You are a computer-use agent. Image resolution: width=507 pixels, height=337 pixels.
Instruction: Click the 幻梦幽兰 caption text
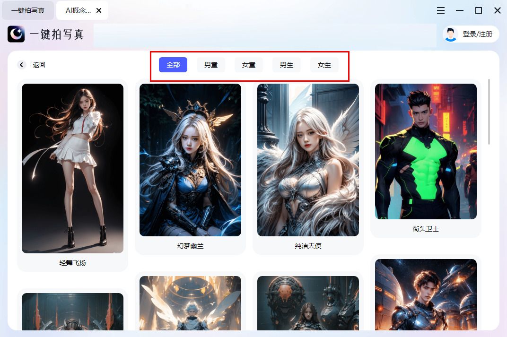190,246
